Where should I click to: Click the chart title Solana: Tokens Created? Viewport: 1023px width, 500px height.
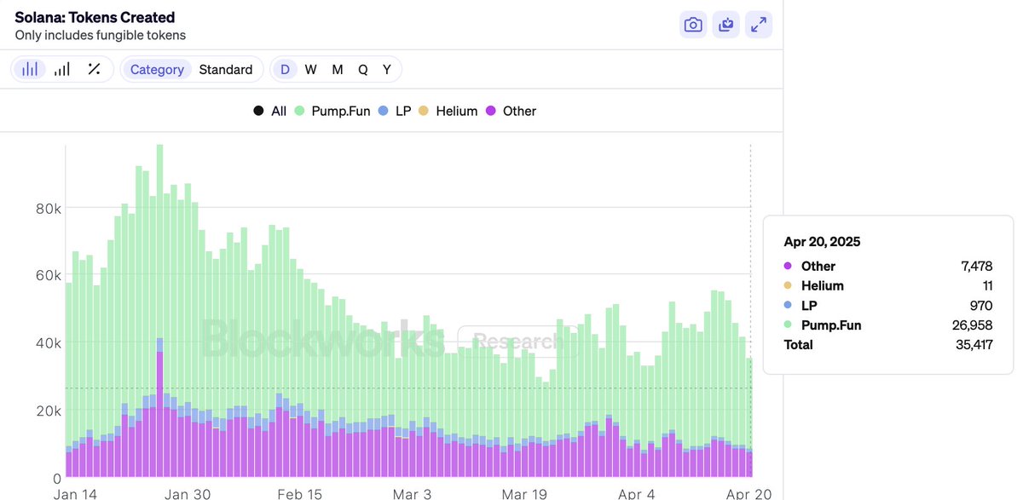click(95, 17)
